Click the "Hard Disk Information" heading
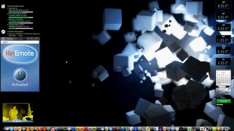234x131 pixels. [16, 6]
